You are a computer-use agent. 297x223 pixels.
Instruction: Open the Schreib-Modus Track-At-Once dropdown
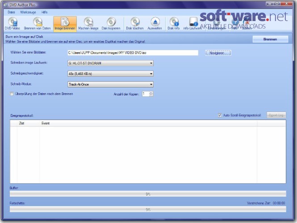tap(110, 84)
